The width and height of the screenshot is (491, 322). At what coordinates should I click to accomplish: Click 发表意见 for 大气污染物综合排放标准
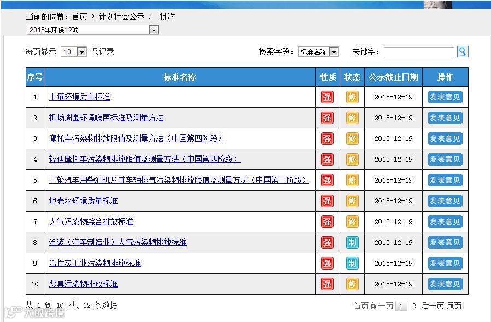click(x=445, y=222)
